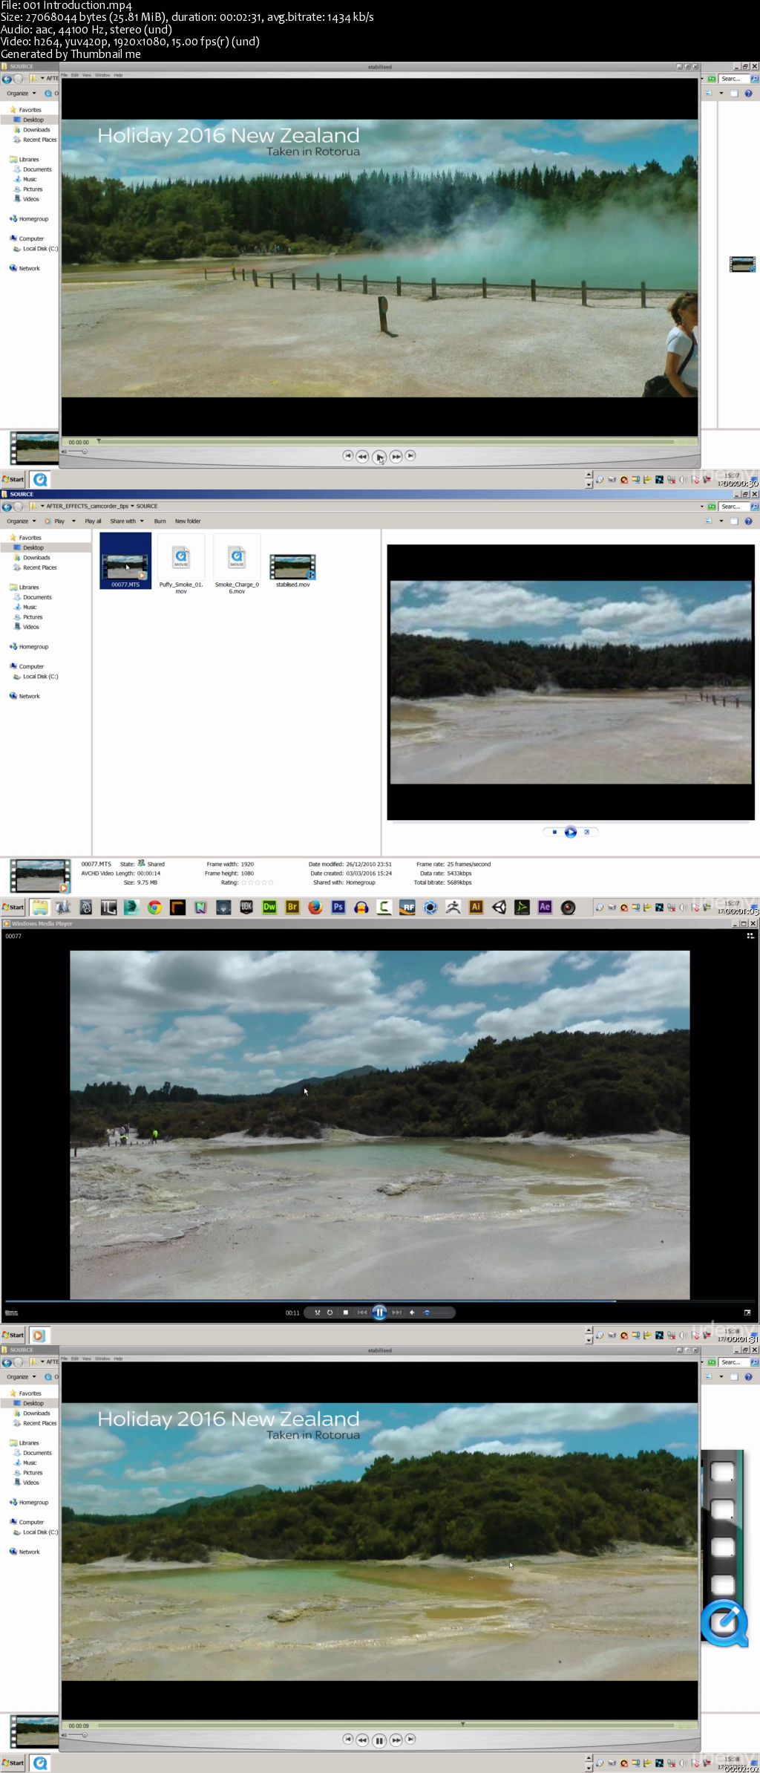The image size is (760, 1773).
Task: View Media Player video full screen
Action: 747,1312
